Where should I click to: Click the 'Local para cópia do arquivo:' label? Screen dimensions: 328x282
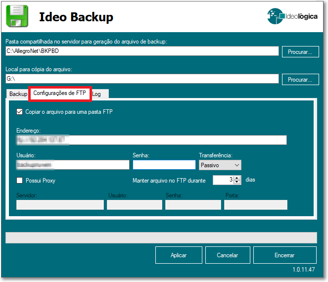point(39,69)
